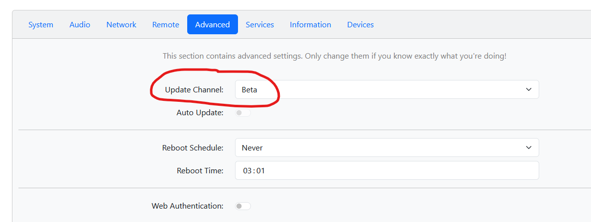Click inside the Reboot Time field
The image size is (591, 222).
[386, 170]
